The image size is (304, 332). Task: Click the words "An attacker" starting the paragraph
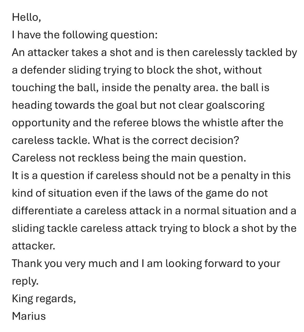pyautogui.click(x=40, y=52)
